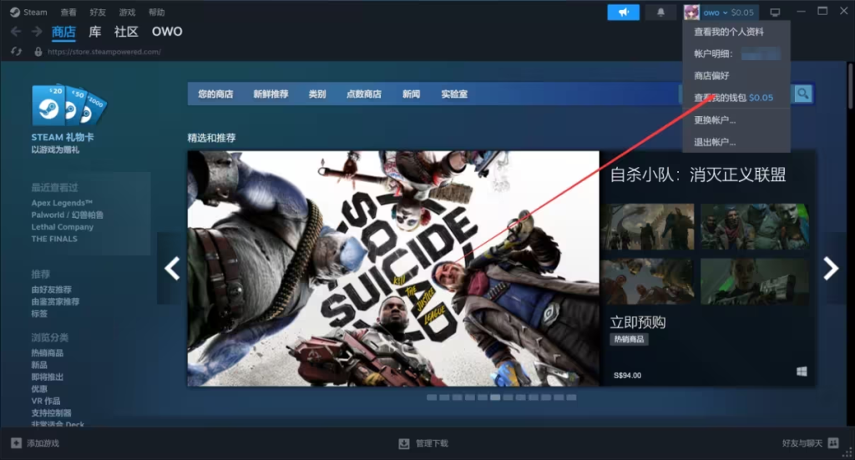Expand the owo account dropdown arrow

pyautogui.click(x=726, y=13)
